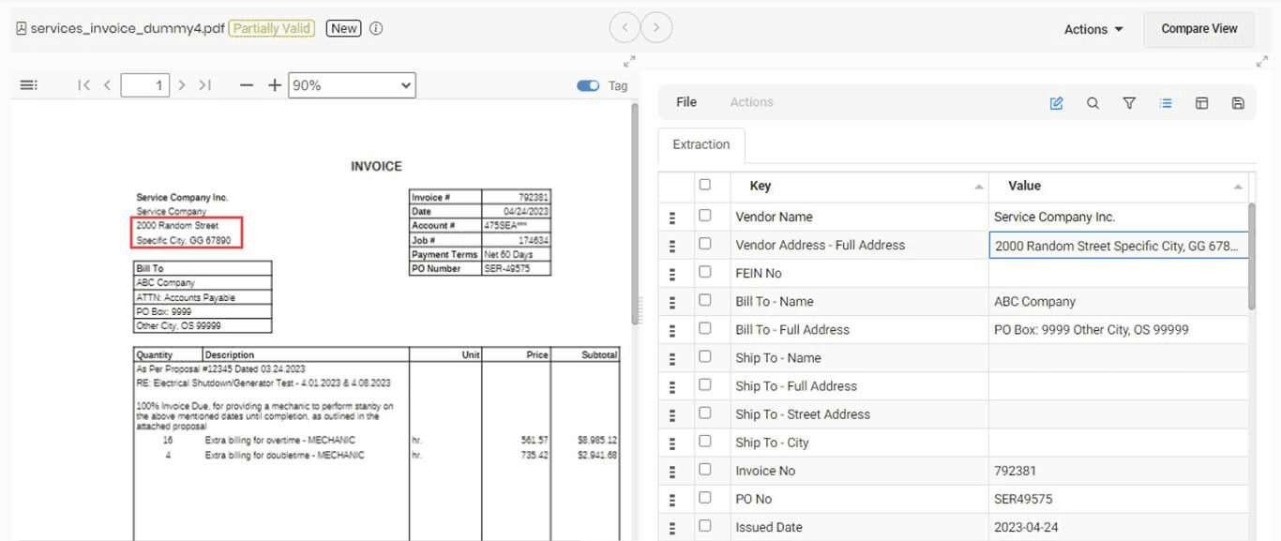Open row handle for Vendor Name
This screenshot has height=541, width=1281.
point(672,218)
